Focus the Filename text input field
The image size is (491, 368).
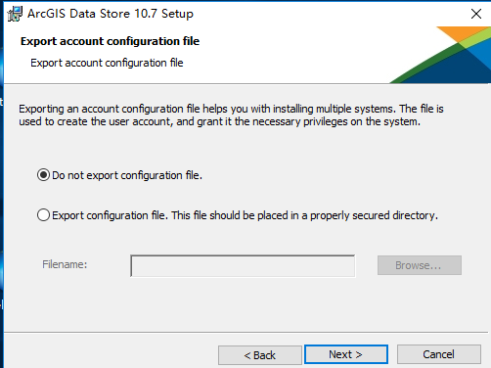tap(243, 266)
